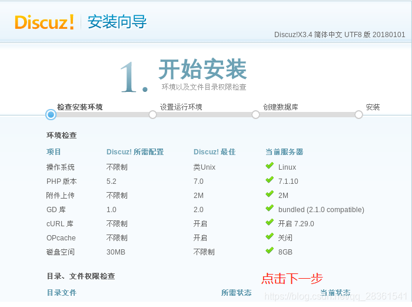Click the checkmark in the 附件上传 row
Viewport: 412px width, 307px height.
click(270, 194)
